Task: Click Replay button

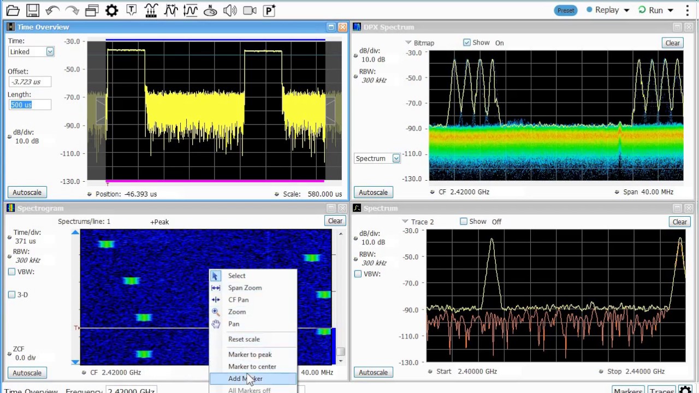Action: pos(603,10)
